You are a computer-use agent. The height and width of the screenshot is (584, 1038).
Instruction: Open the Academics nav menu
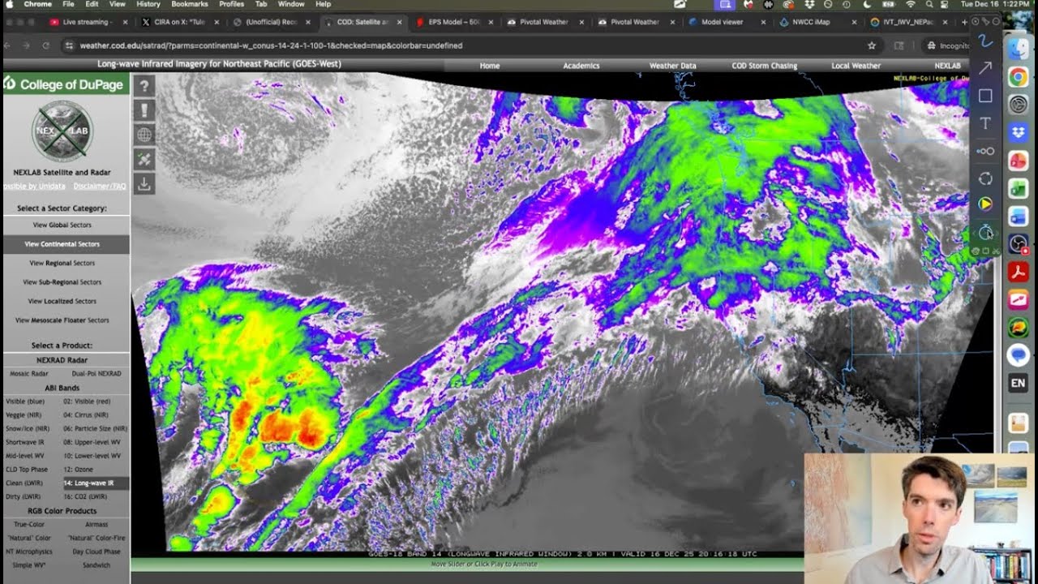coord(581,66)
